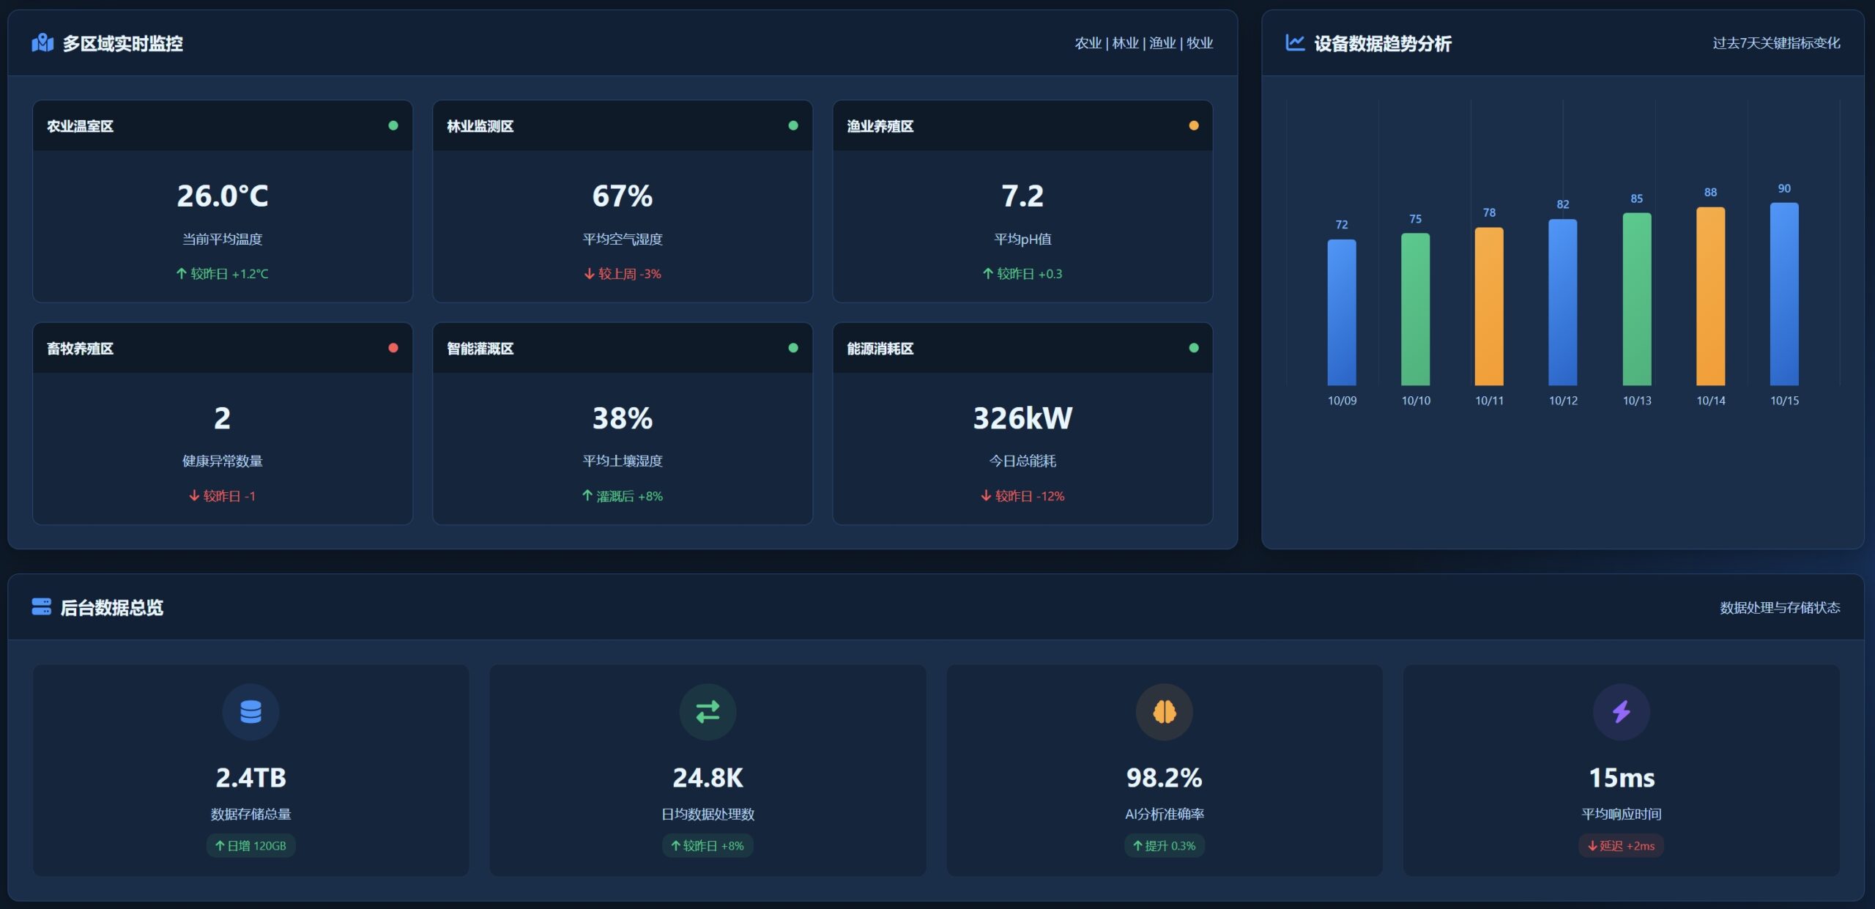Image resolution: width=1875 pixels, height=909 pixels.
Task: Click the orange AI brain icon
Action: click(x=1164, y=712)
